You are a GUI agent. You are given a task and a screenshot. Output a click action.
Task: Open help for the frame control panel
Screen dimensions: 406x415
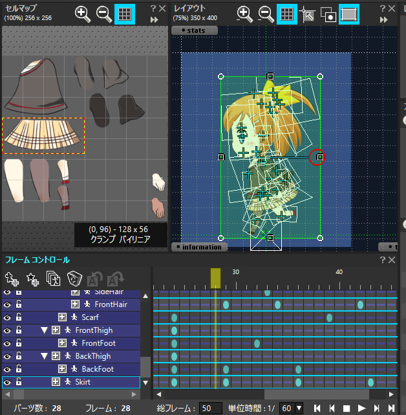point(383,260)
